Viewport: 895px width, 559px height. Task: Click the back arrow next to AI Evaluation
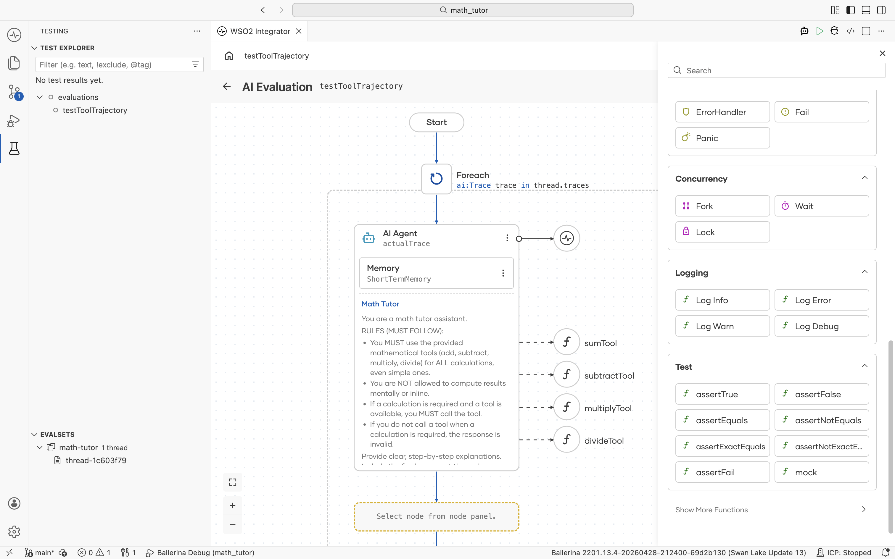point(227,86)
